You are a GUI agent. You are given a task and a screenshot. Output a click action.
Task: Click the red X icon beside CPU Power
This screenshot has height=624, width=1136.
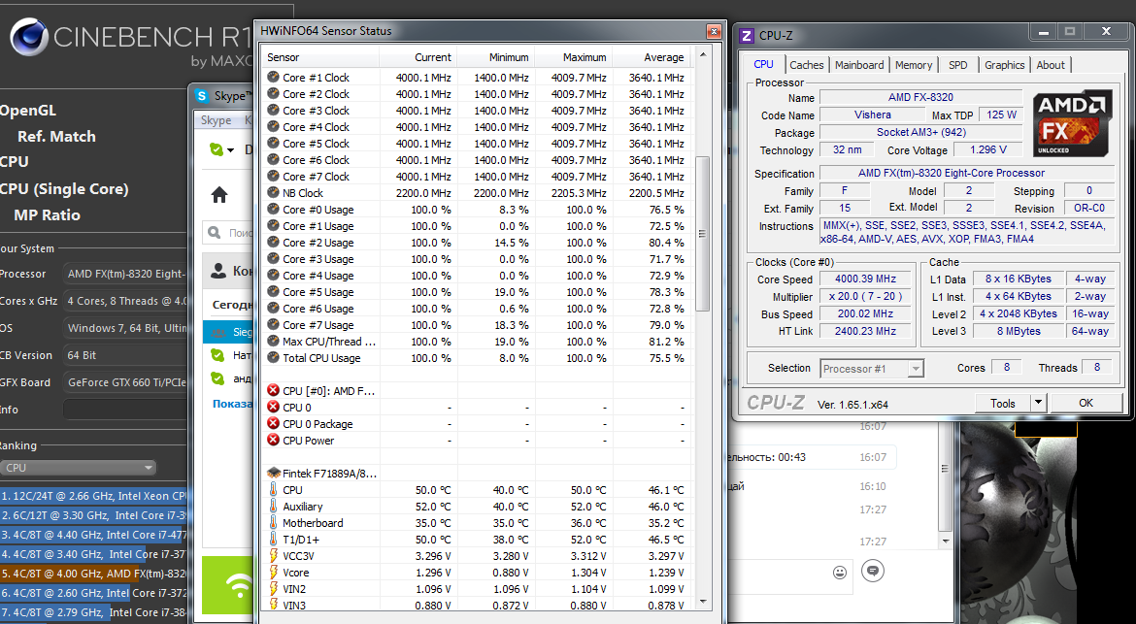point(273,441)
